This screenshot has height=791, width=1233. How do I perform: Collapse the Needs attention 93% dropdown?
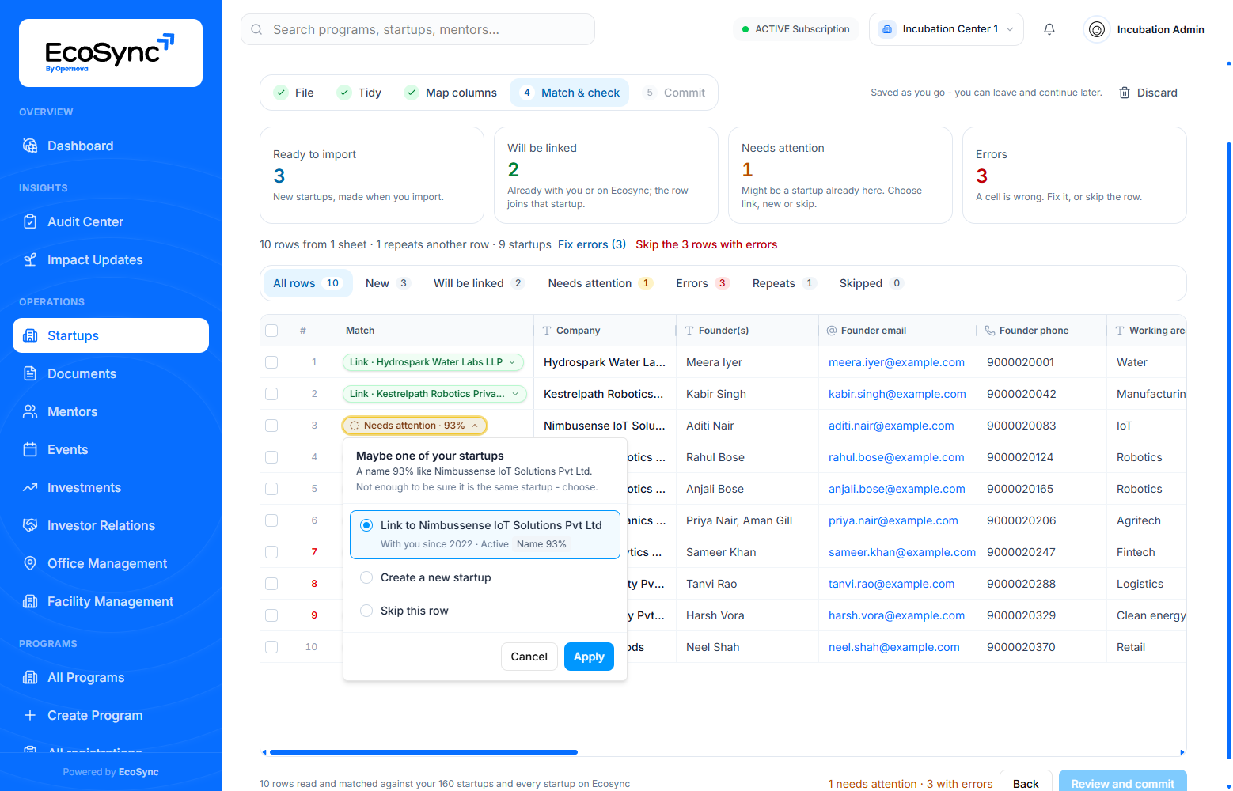pyautogui.click(x=415, y=426)
